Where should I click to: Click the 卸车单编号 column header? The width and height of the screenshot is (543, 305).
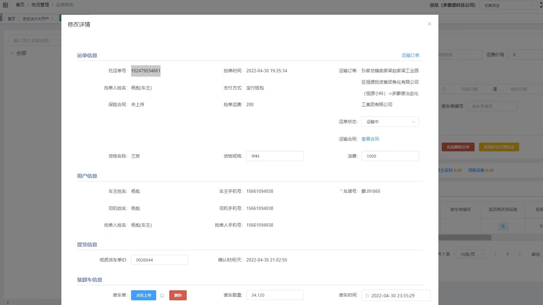(x=460, y=209)
